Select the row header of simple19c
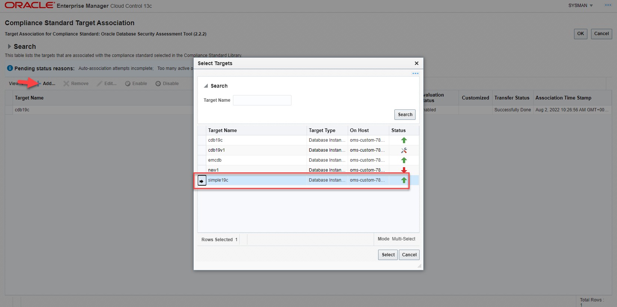The width and height of the screenshot is (617, 307). tap(202, 181)
